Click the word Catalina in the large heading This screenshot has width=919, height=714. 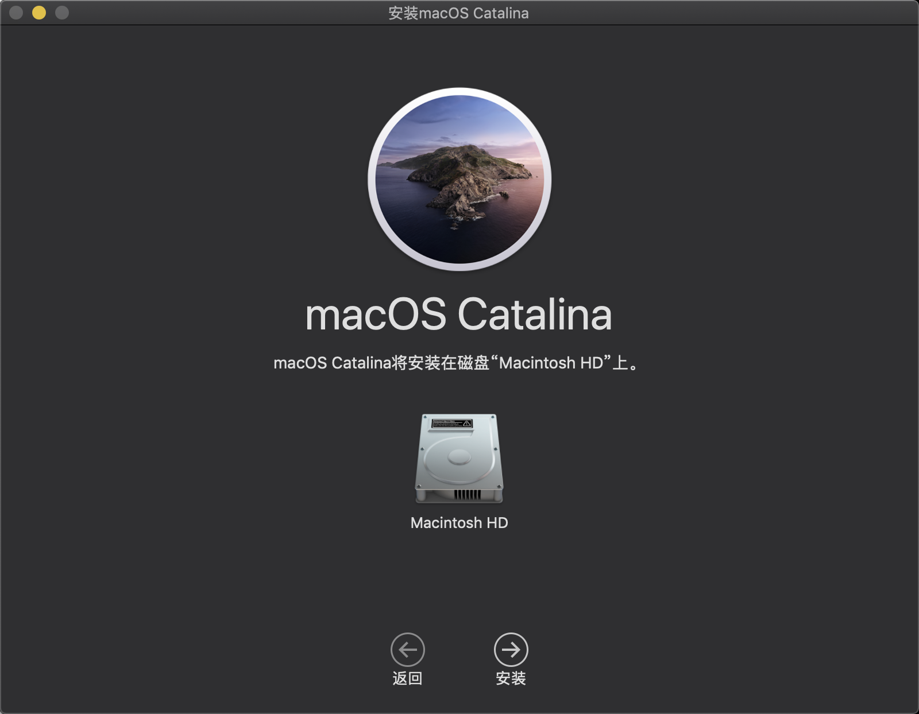[535, 315]
